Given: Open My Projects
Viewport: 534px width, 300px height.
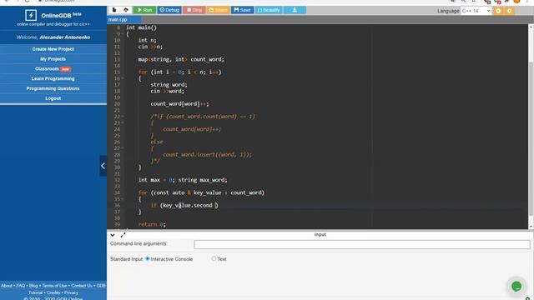Looking at the screenshot, I should (x=53, y=59).
